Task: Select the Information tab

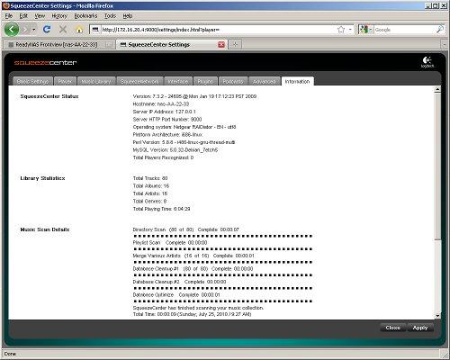Action: [x=297, y=81]
